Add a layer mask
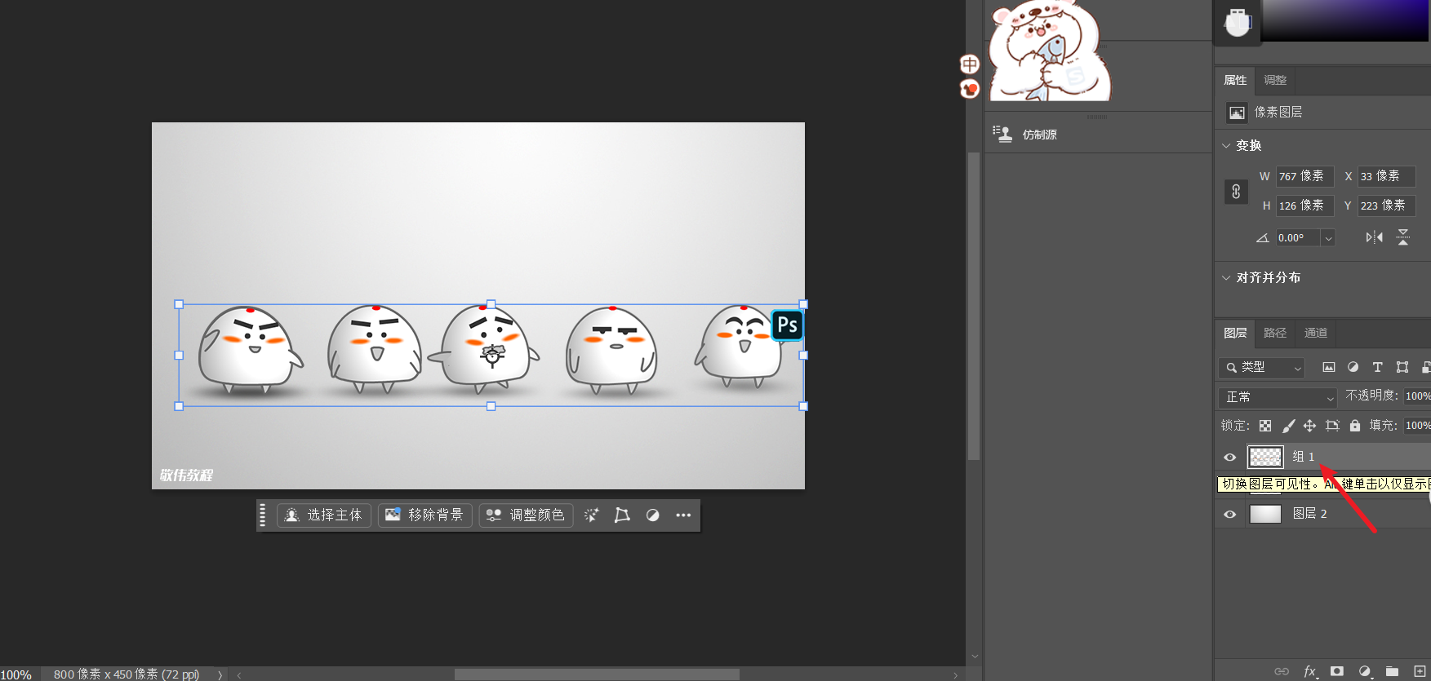The height and width of the screenshot is (681, 1431). pyautogui.click(x=1336, y=671)
